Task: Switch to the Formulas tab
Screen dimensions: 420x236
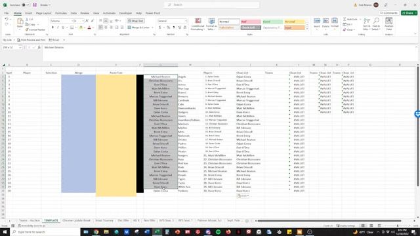Action: click(61, 13)
